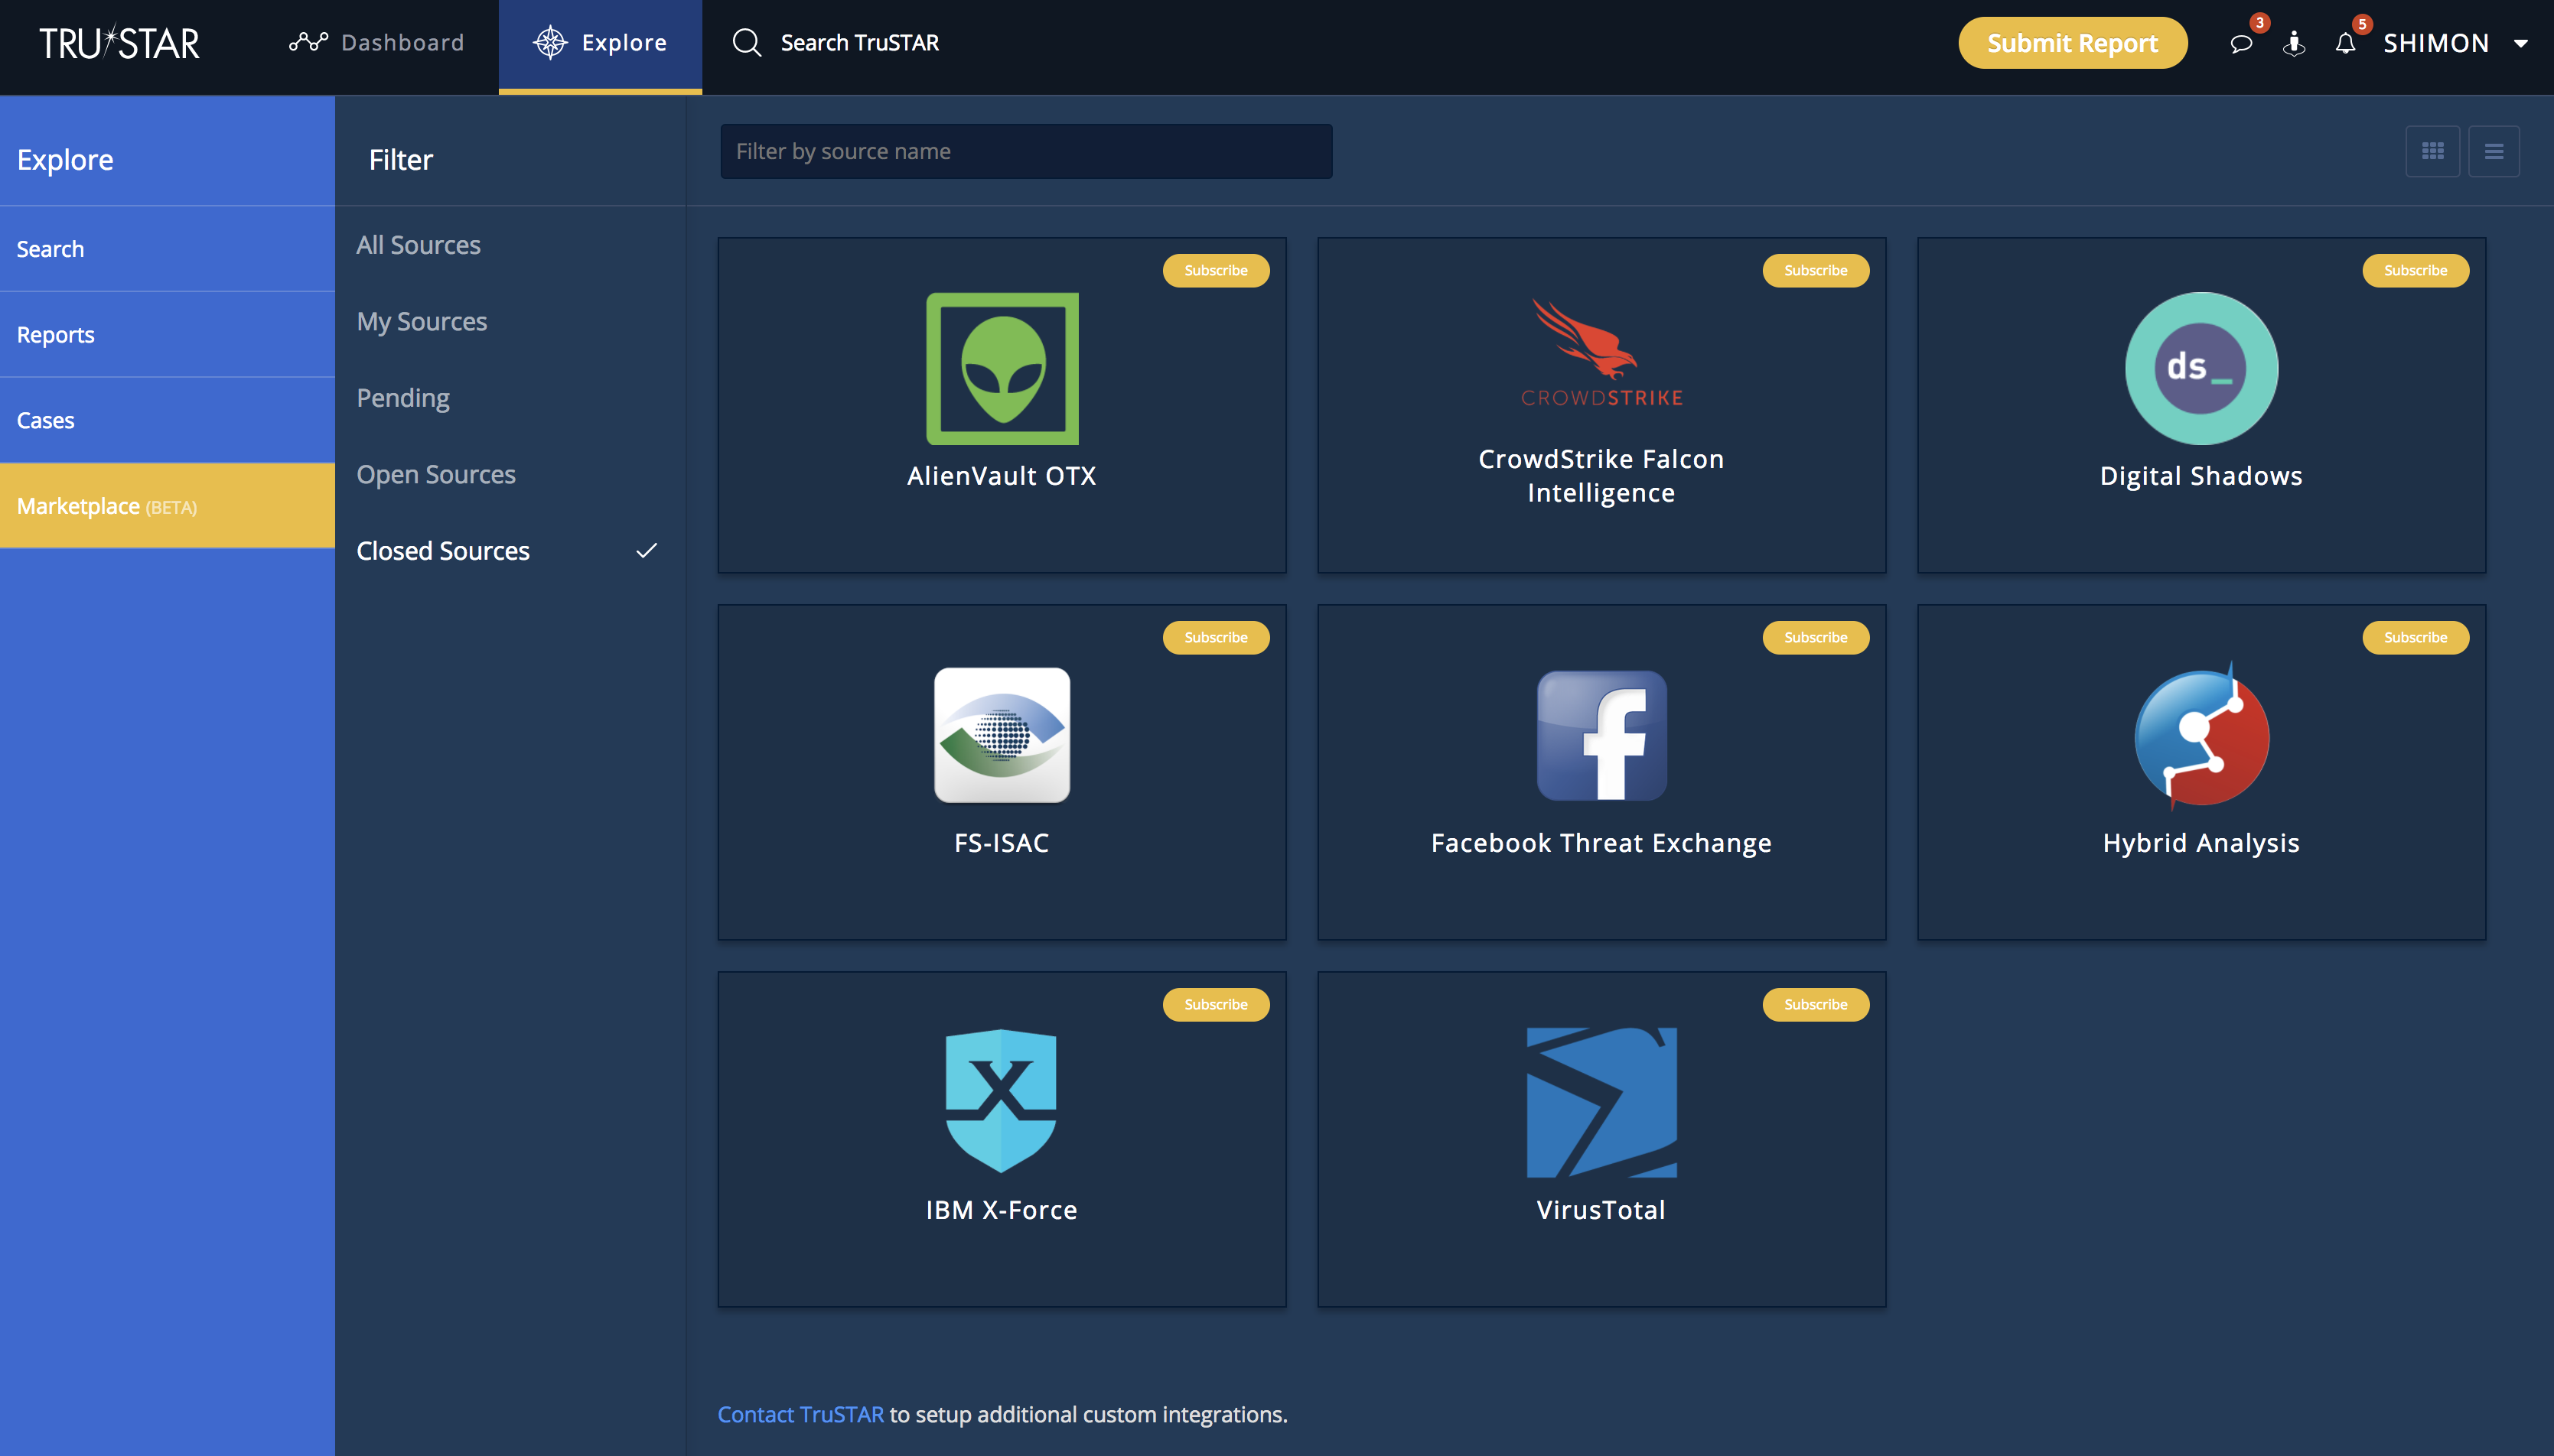The width and height of the screenshot is (2554, 1456).
Task: Click the Explore tab compass icon
Action: [550, 43]
